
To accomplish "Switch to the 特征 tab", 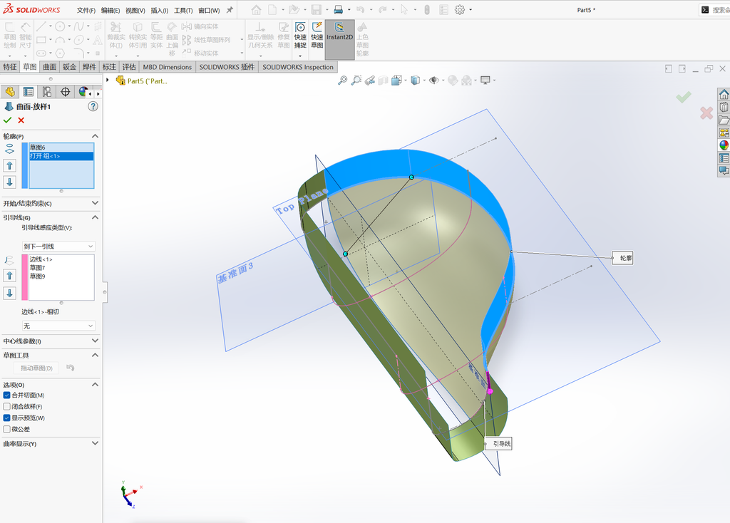I will click(x=10, y=67).
